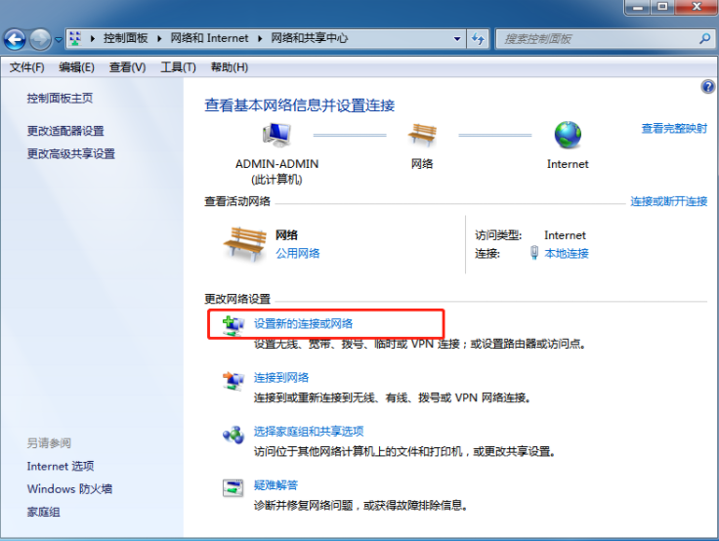Click the 设置新的连接或网络 icon
719x541 pixels.
(x=233, y=325)
